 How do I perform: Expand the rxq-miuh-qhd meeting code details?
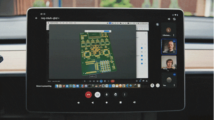[50, 18]
